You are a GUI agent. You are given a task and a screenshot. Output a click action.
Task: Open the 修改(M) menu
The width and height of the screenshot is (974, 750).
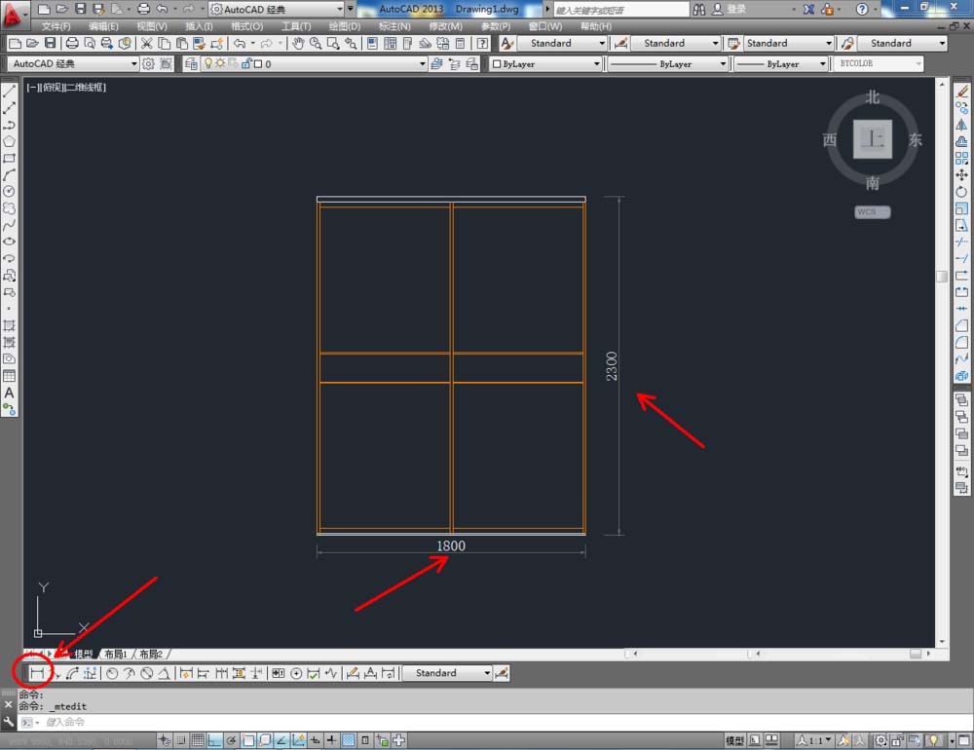tap(445, 26)
